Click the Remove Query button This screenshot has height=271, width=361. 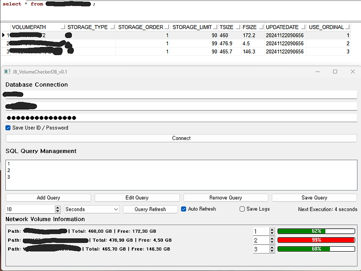coord(226,198)
